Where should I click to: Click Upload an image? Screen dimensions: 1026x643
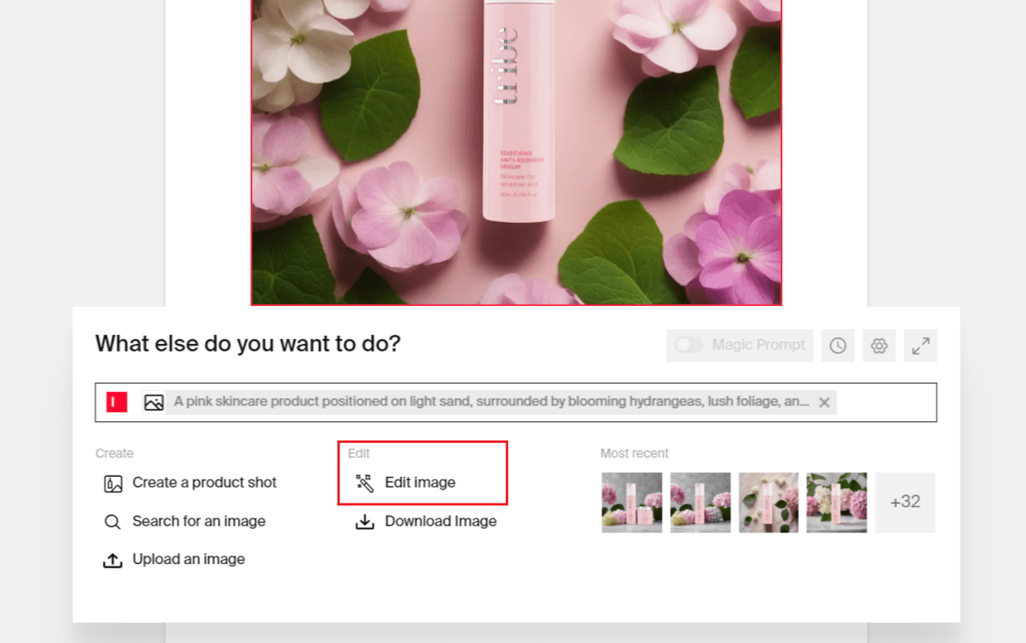[188, 559]
